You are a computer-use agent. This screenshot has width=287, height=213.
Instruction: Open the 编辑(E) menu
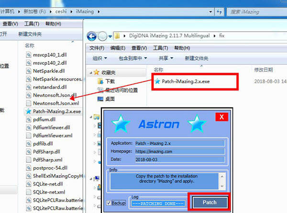[118, 48]
